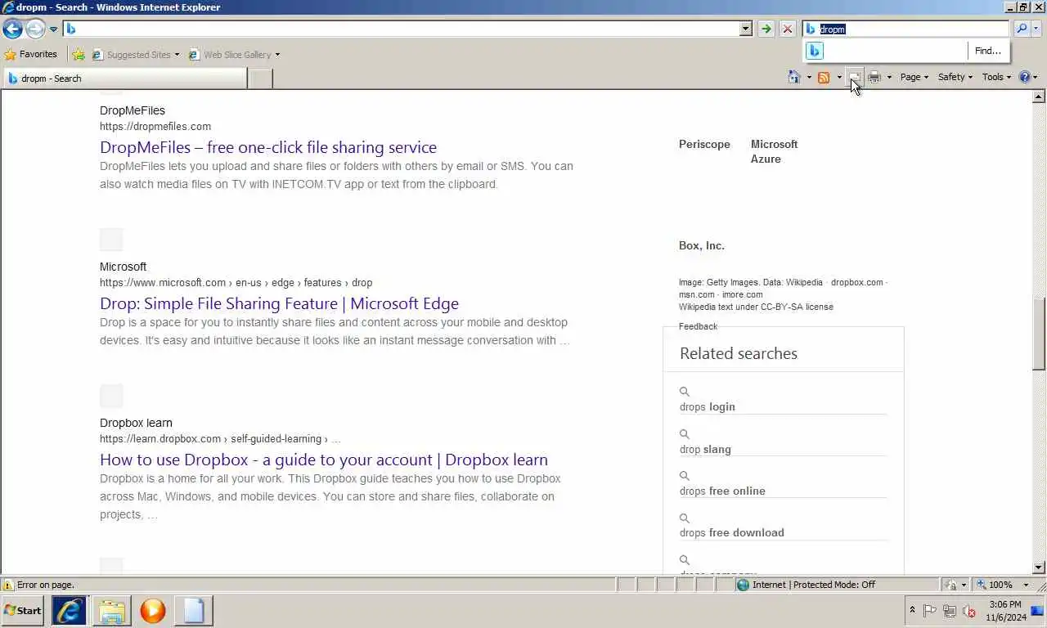This screenshot has width=1047, height=628.
Task: Click the scrollbar down arrow
Action: click(1039, 567)
